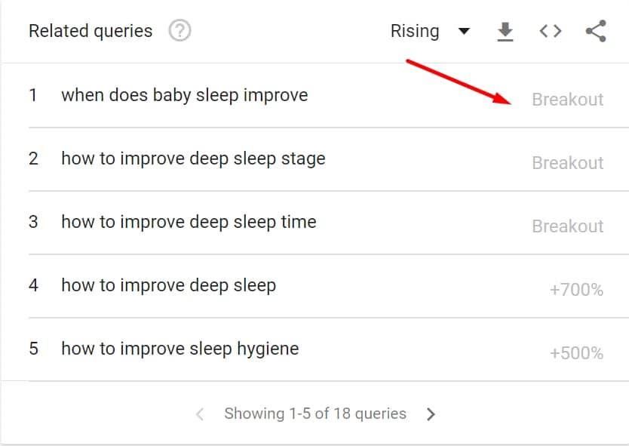Click the Breakout label on the second query
The width and height of the screenshot is (629, 446).
tap(567, 163)
